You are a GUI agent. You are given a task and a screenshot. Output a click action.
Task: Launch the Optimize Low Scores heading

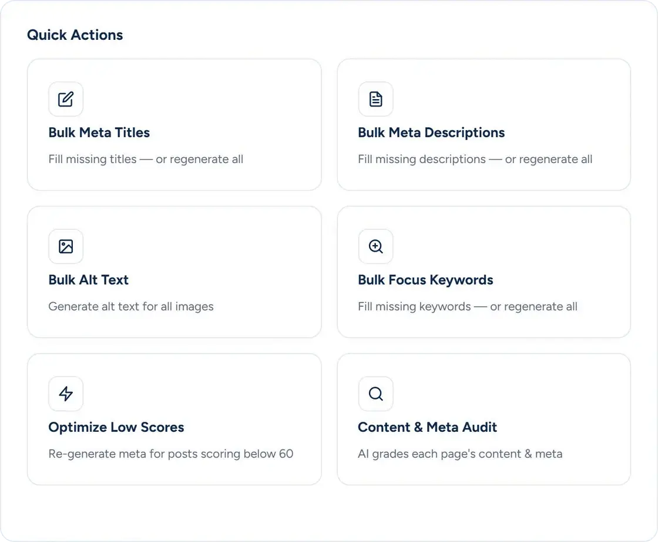coord(116,427)
